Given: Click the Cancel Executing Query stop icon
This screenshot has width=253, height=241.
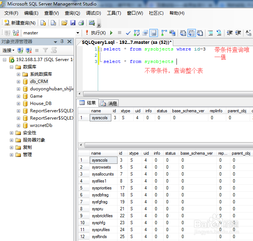Looking at the screenshot, I should pos(120,33).
